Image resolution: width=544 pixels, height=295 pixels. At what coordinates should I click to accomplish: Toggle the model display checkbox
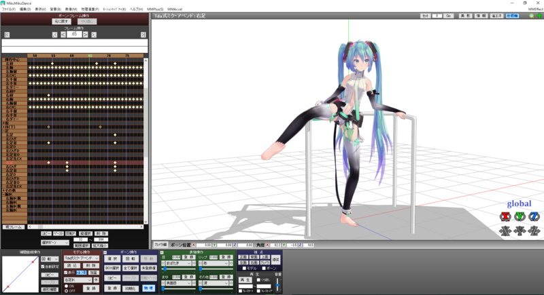coord(65,273)
